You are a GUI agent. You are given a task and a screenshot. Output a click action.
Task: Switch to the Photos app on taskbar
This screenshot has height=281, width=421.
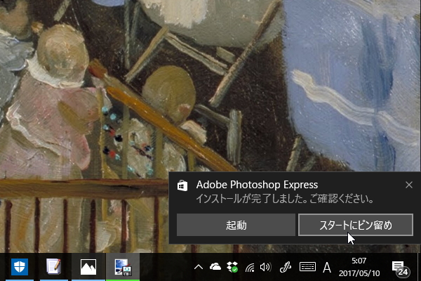click(88, 267)
